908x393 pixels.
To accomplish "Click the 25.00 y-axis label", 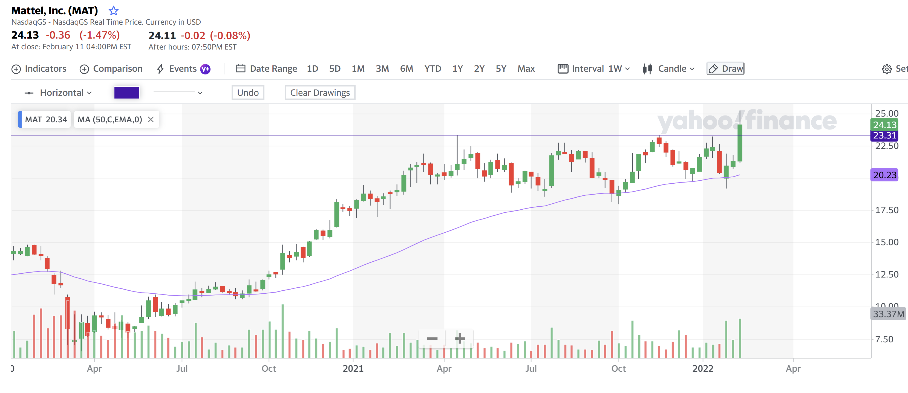I will click(x=887, y=114).
